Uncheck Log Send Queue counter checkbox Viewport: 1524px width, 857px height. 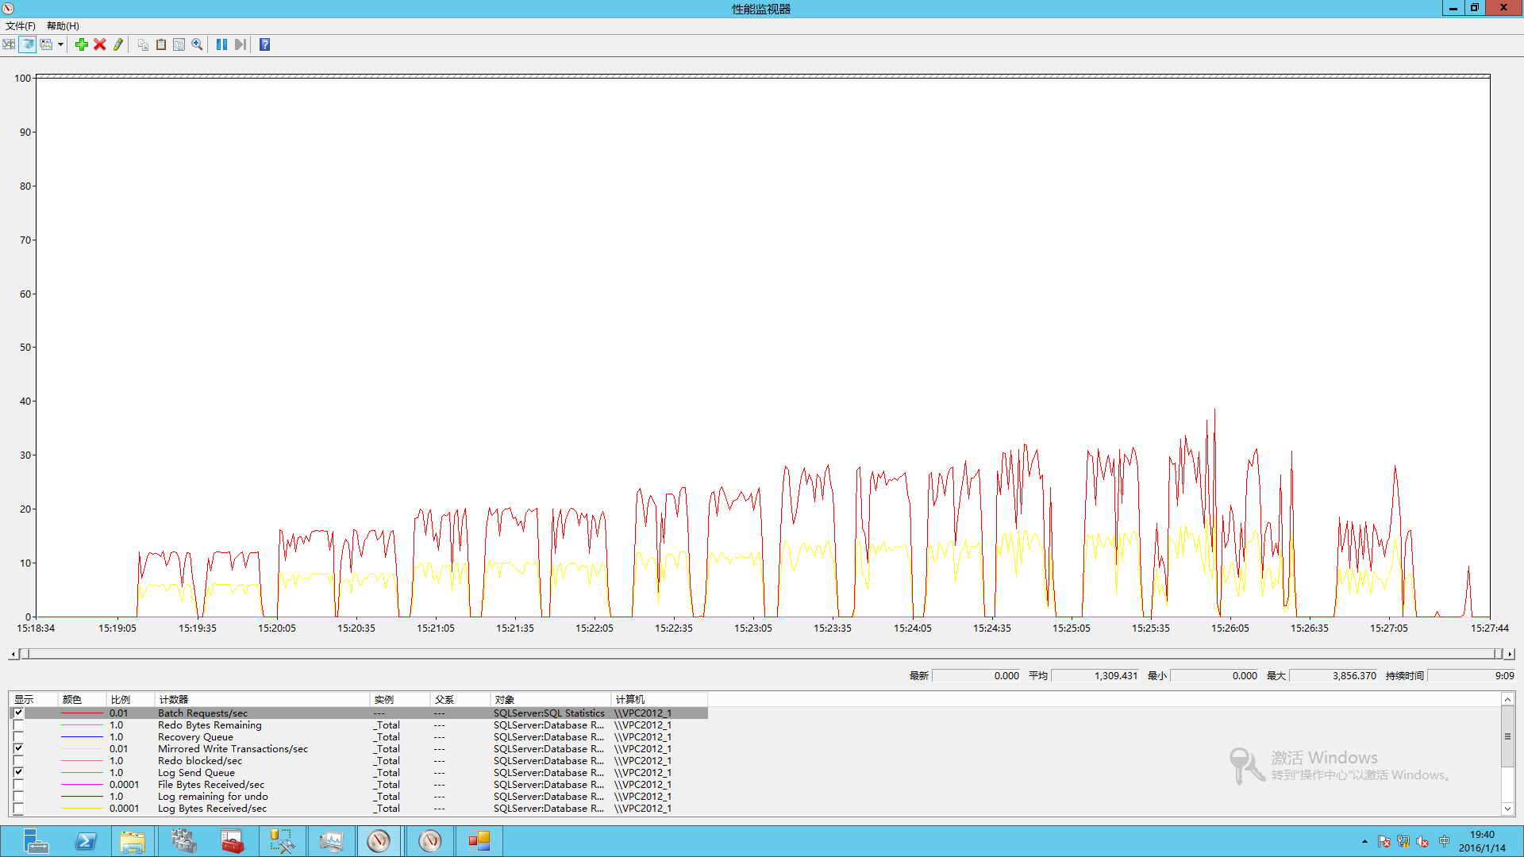tap(18, 772)
